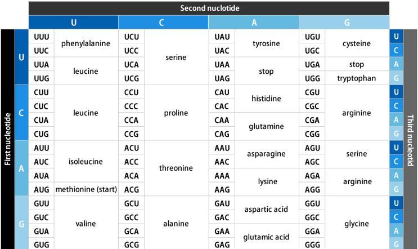
Task: Select the first nucleotide A row header
Action: 21,168
